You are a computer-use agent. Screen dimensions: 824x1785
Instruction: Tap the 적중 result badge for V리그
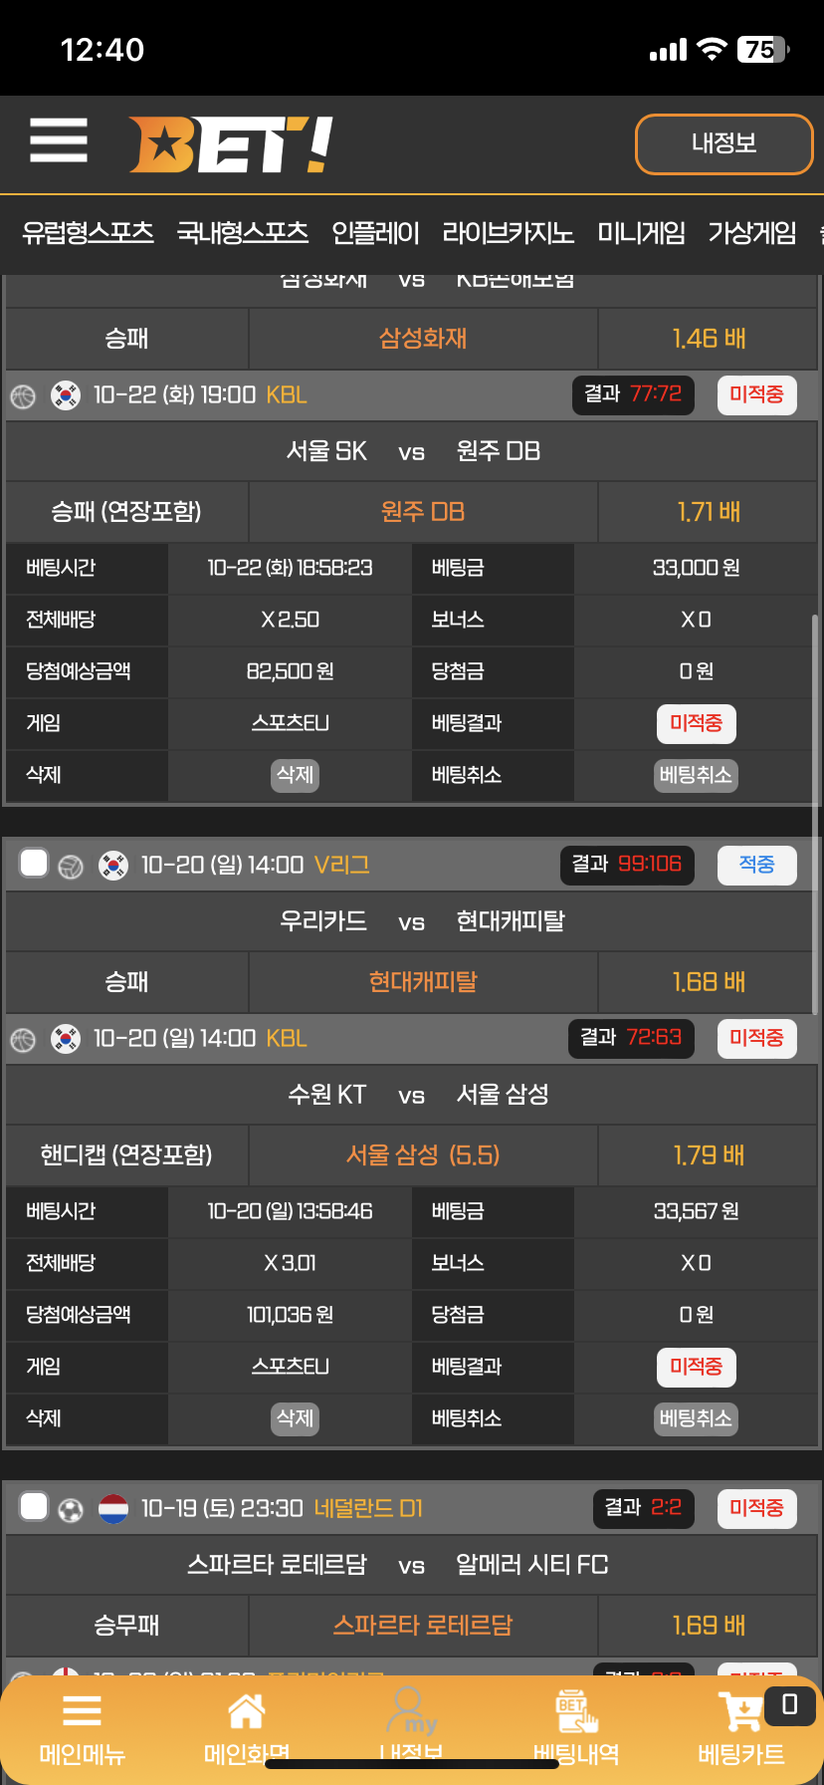(x=756, y=865)
